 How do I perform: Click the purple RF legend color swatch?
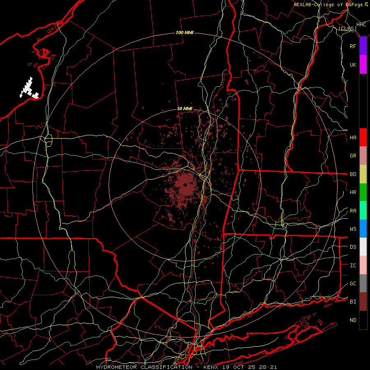click(x=363, y=46)
